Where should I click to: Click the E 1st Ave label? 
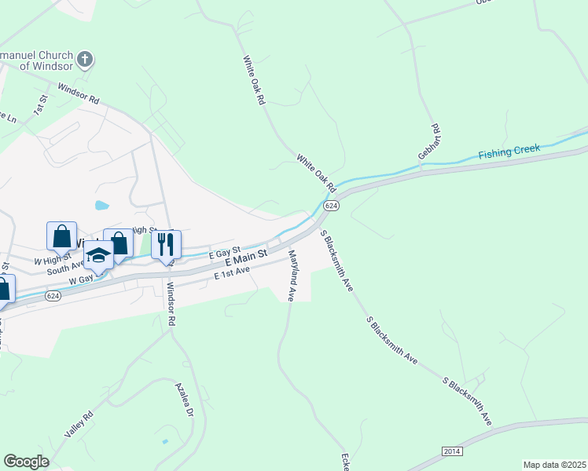(232, 272)
